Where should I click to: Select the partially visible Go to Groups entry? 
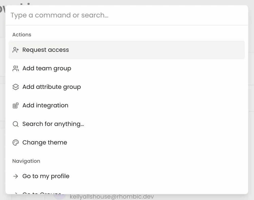(x=42, y=193)
